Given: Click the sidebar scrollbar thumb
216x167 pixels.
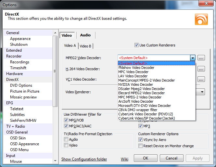Looking at the screenshot, I should (55, 71).
